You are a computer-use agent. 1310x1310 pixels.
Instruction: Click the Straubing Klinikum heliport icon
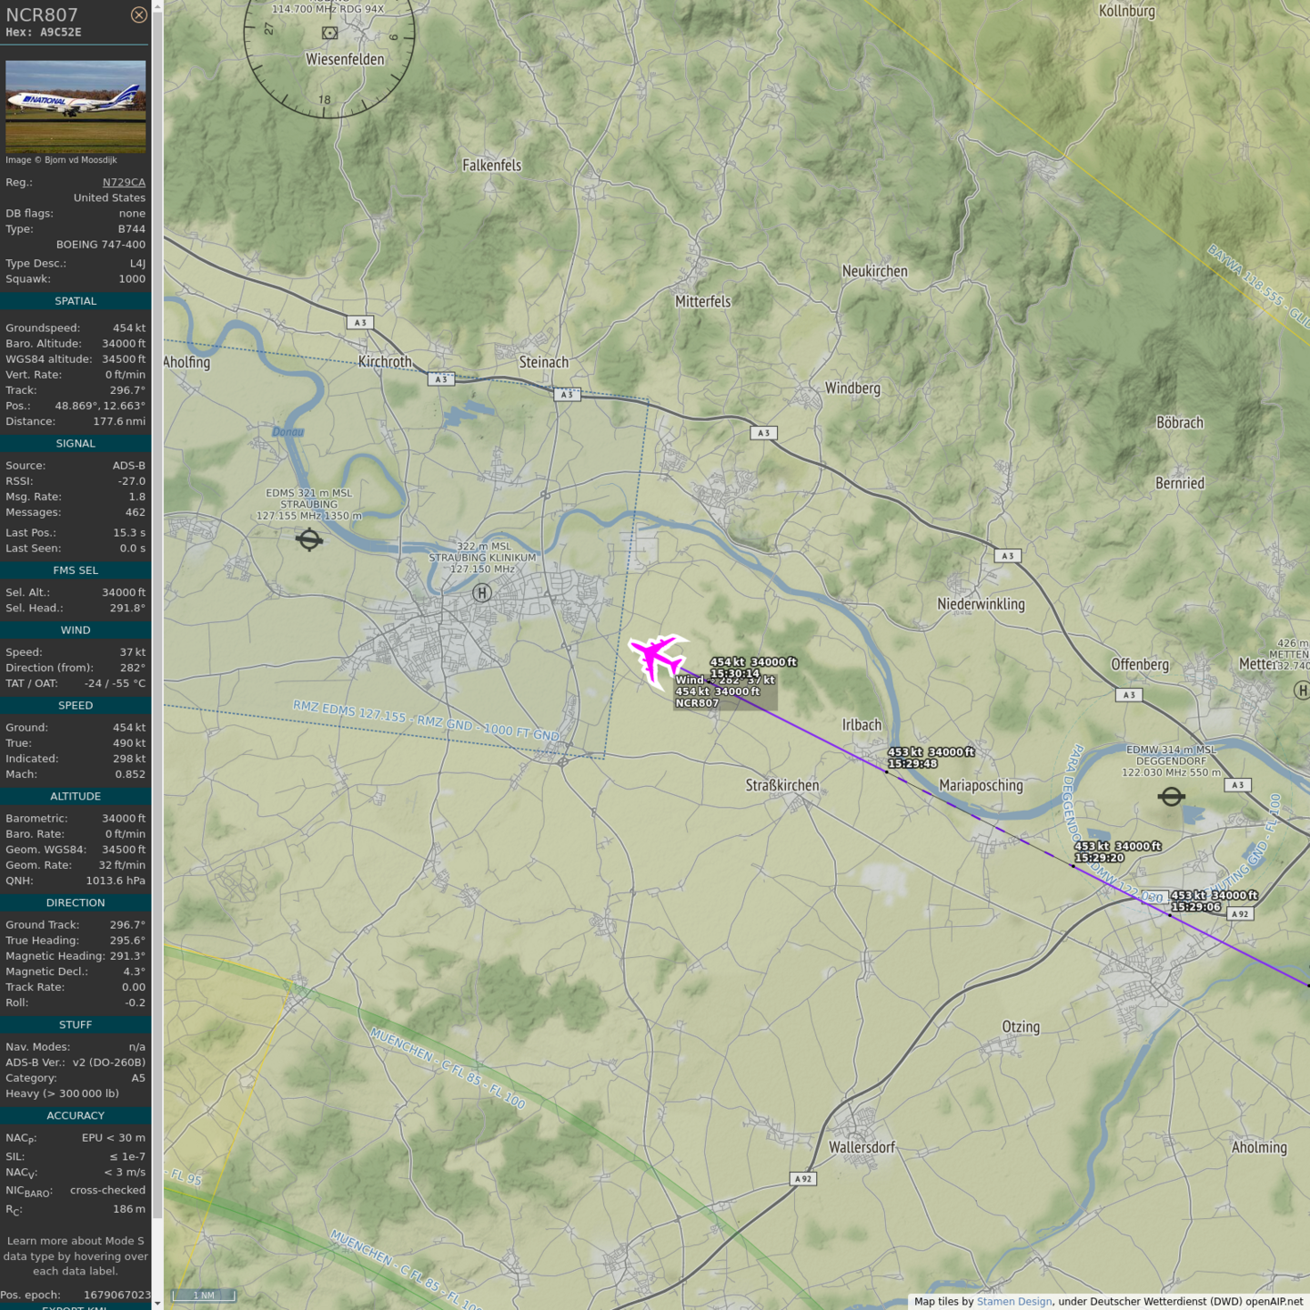482,593
